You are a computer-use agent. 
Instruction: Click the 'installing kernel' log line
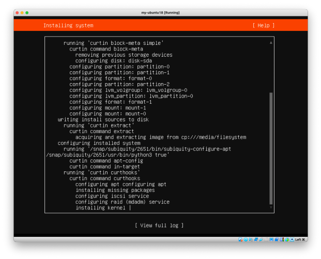(100, 208)
